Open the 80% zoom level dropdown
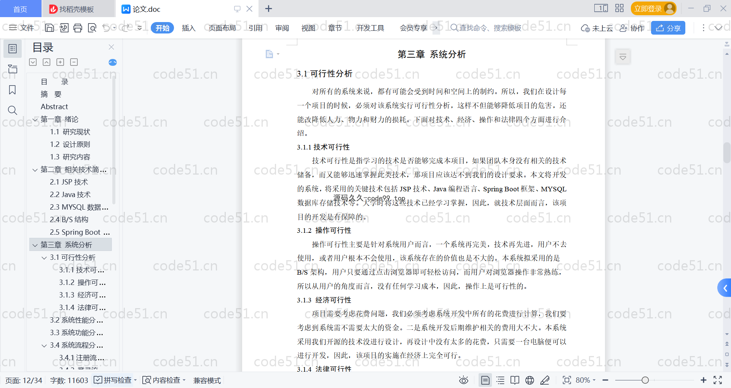 point(586,380)
